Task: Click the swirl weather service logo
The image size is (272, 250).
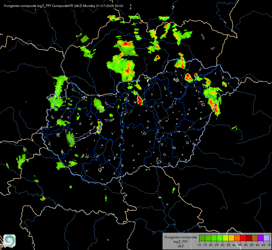Action: pyautogui.click(x=9, y=241)
